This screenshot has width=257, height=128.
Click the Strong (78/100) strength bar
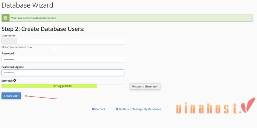click(63, 86)
